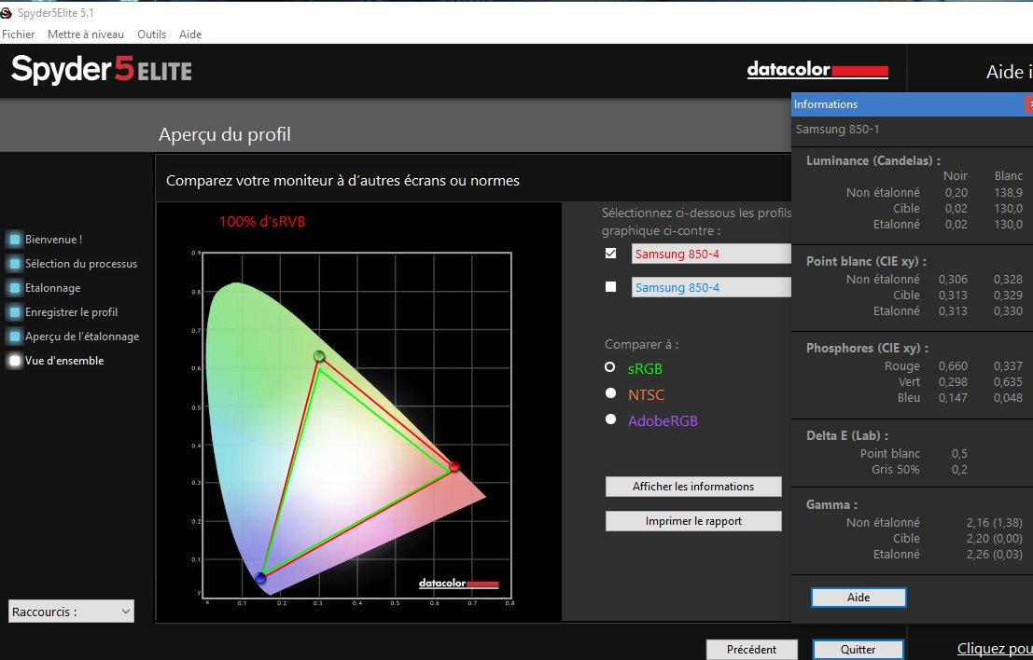1033x660 pixels.
Task: Click the 100% d'sRVB chart heading
Action: click(262, 222)
